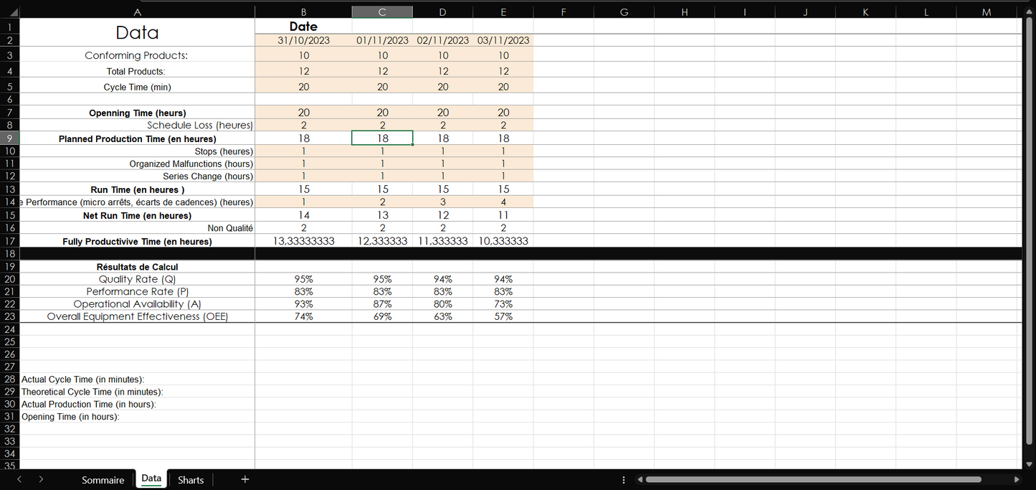
Task: Select the OEE value 74% cell
Action: (303, 316)
